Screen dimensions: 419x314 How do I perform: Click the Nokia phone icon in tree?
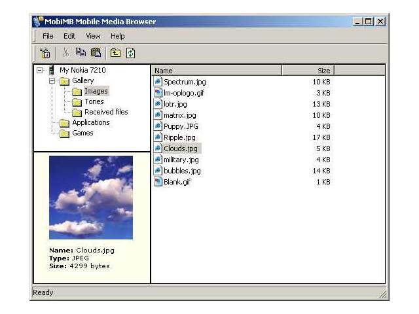click(51, 70)
